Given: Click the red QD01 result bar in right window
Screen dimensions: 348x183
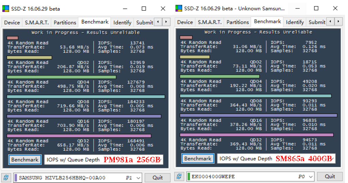Looking at the screenshot, I should coord(186,37).
